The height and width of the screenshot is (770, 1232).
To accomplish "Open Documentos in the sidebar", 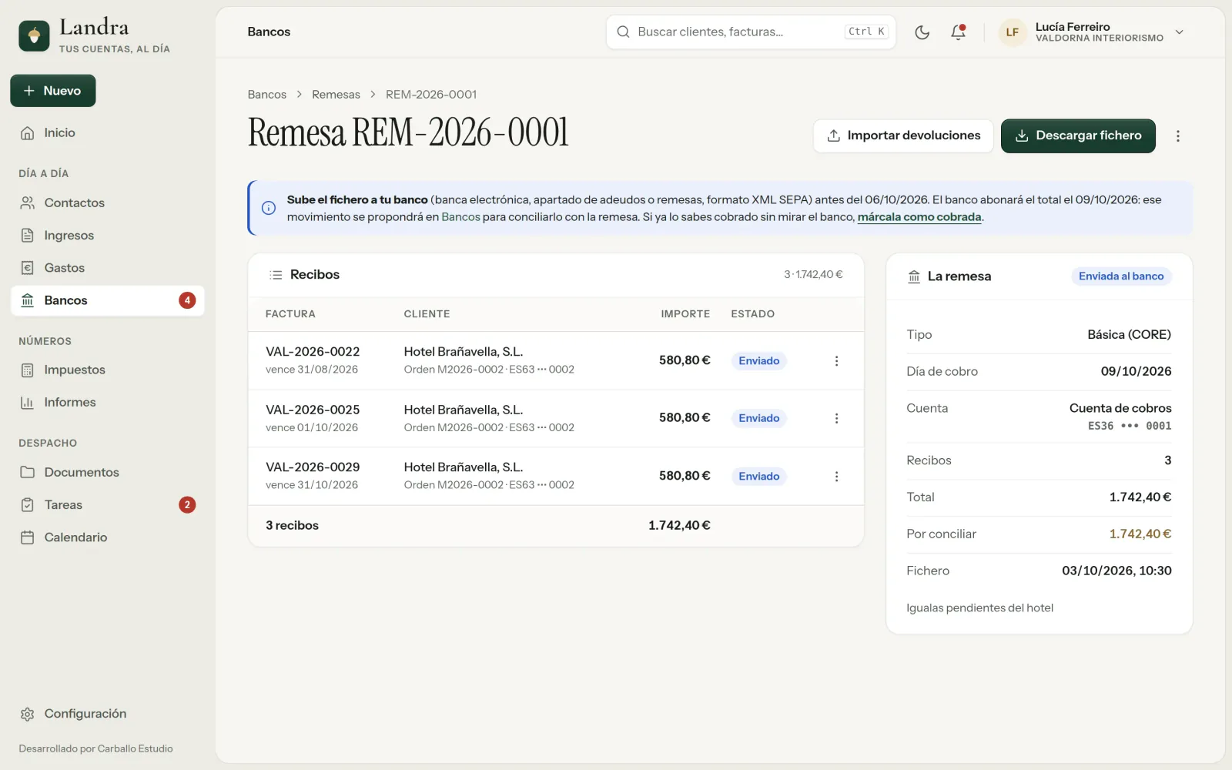I will pos(108,473).
